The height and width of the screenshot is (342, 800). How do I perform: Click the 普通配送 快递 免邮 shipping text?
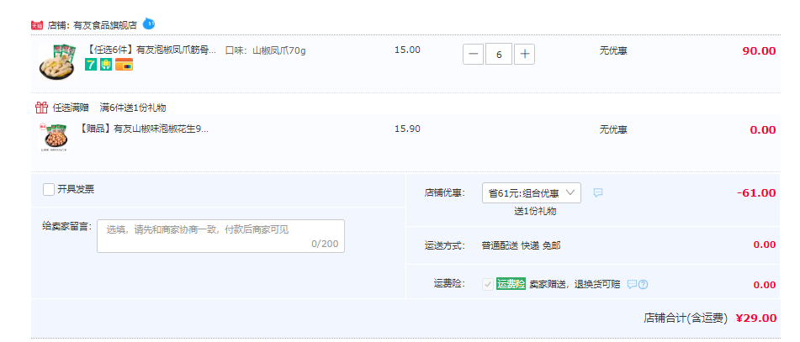point(521,245)
